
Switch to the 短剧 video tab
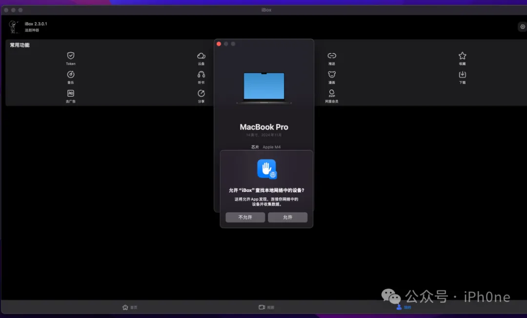pyautogui.click(x=266, y=307)
